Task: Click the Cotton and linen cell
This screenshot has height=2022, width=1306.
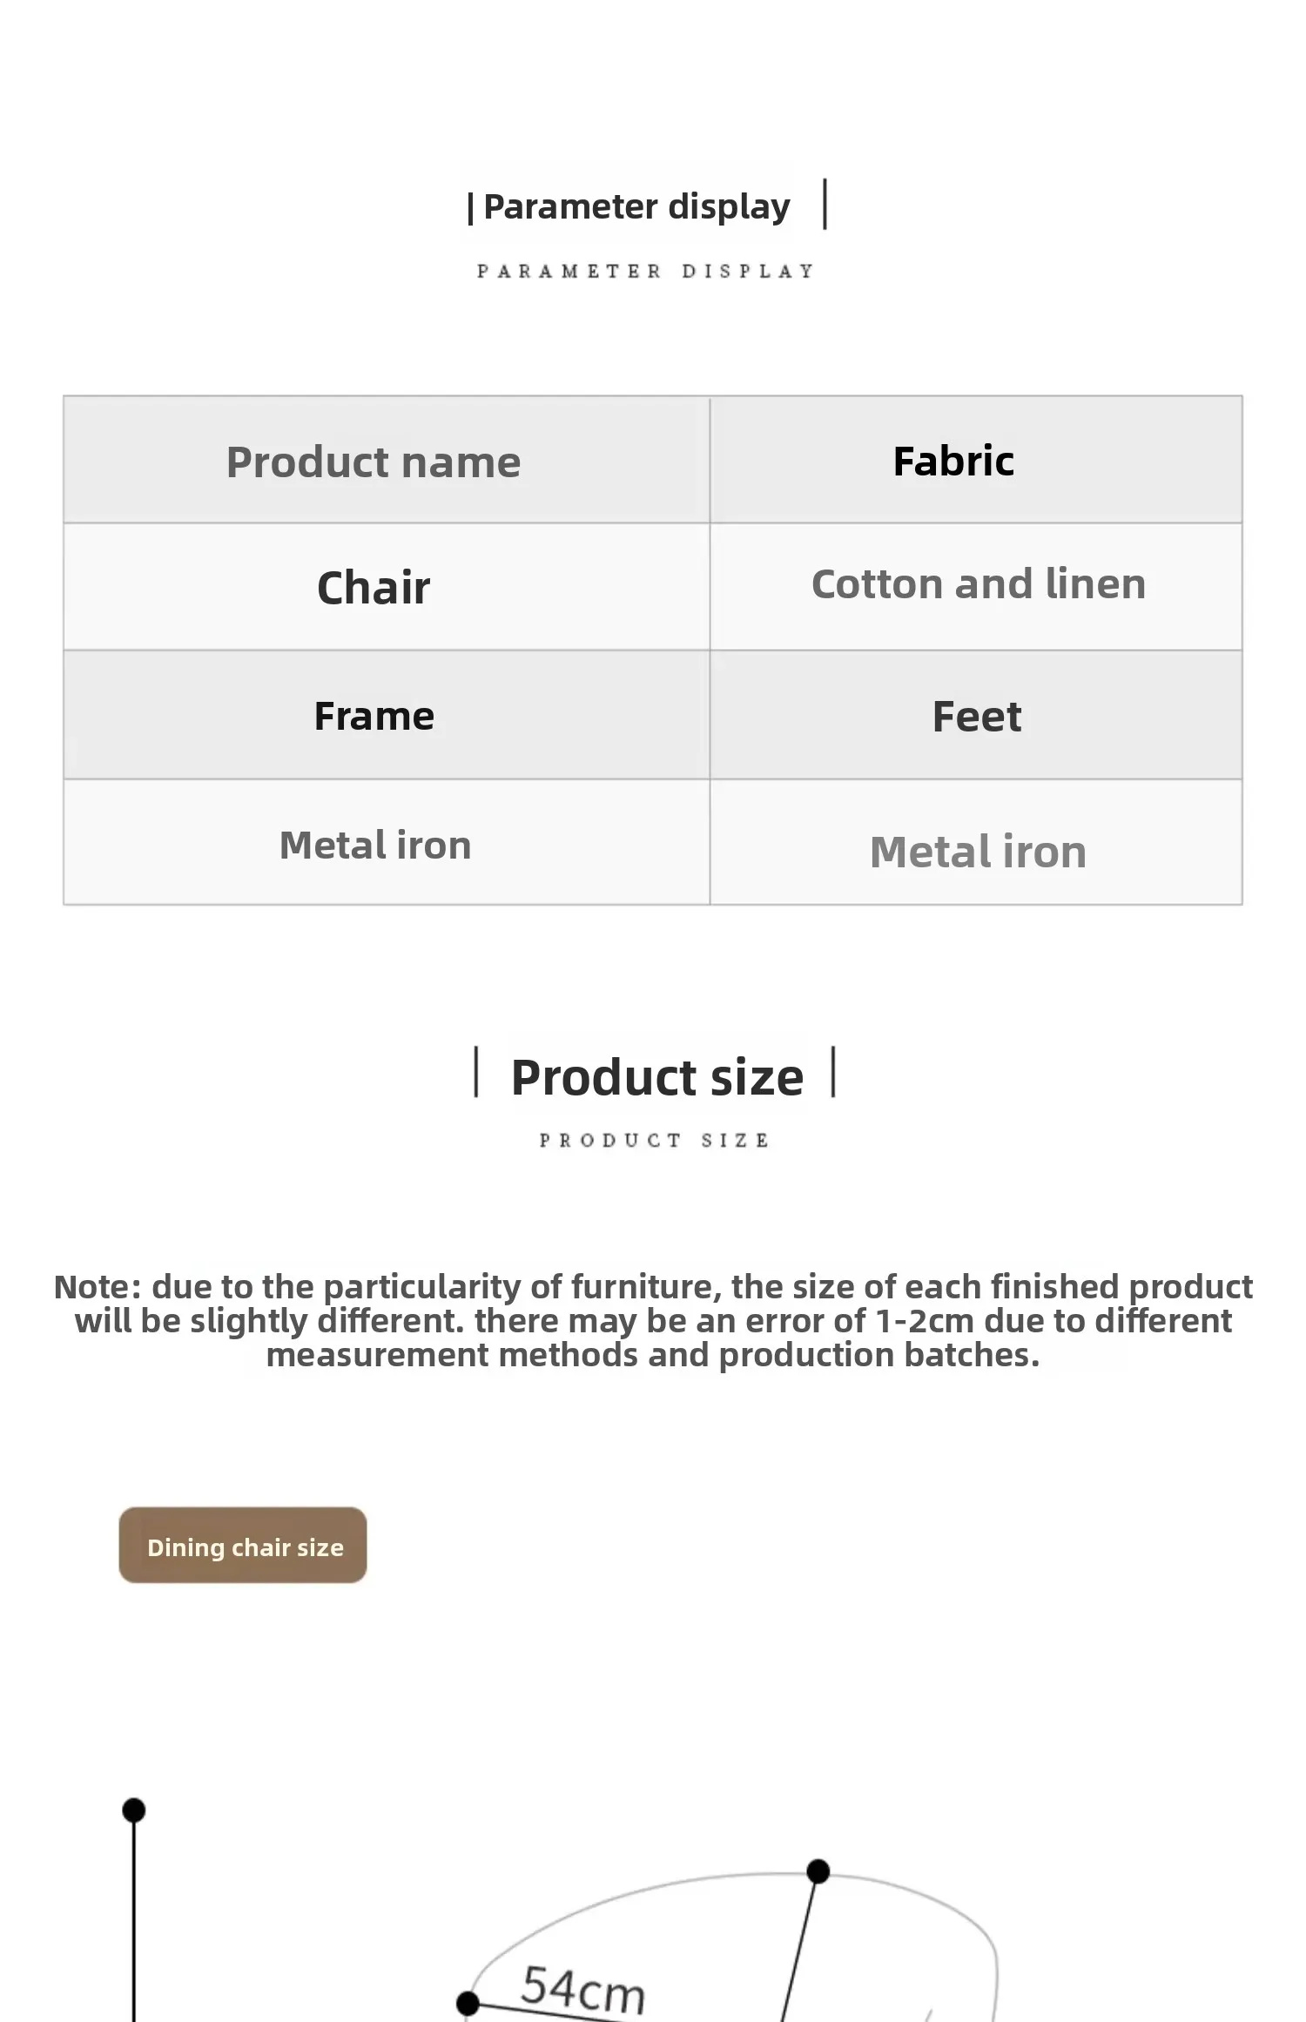Action: [x=976, y=587]
